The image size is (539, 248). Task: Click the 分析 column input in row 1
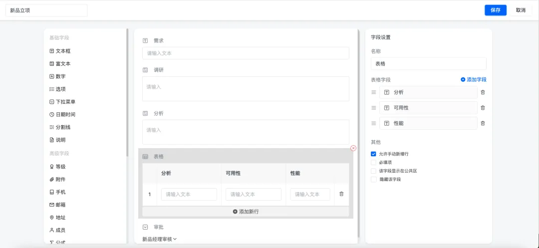pos(189,195)
